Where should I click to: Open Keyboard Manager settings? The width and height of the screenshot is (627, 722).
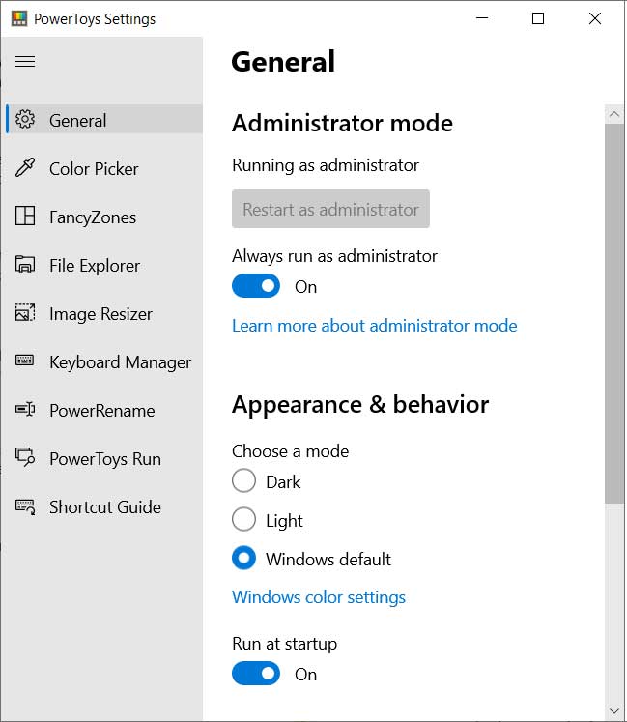[104, 361]
